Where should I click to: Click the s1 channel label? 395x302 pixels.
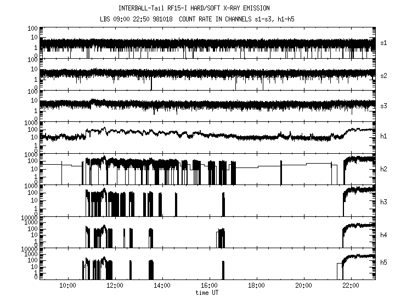coord(384,42)
